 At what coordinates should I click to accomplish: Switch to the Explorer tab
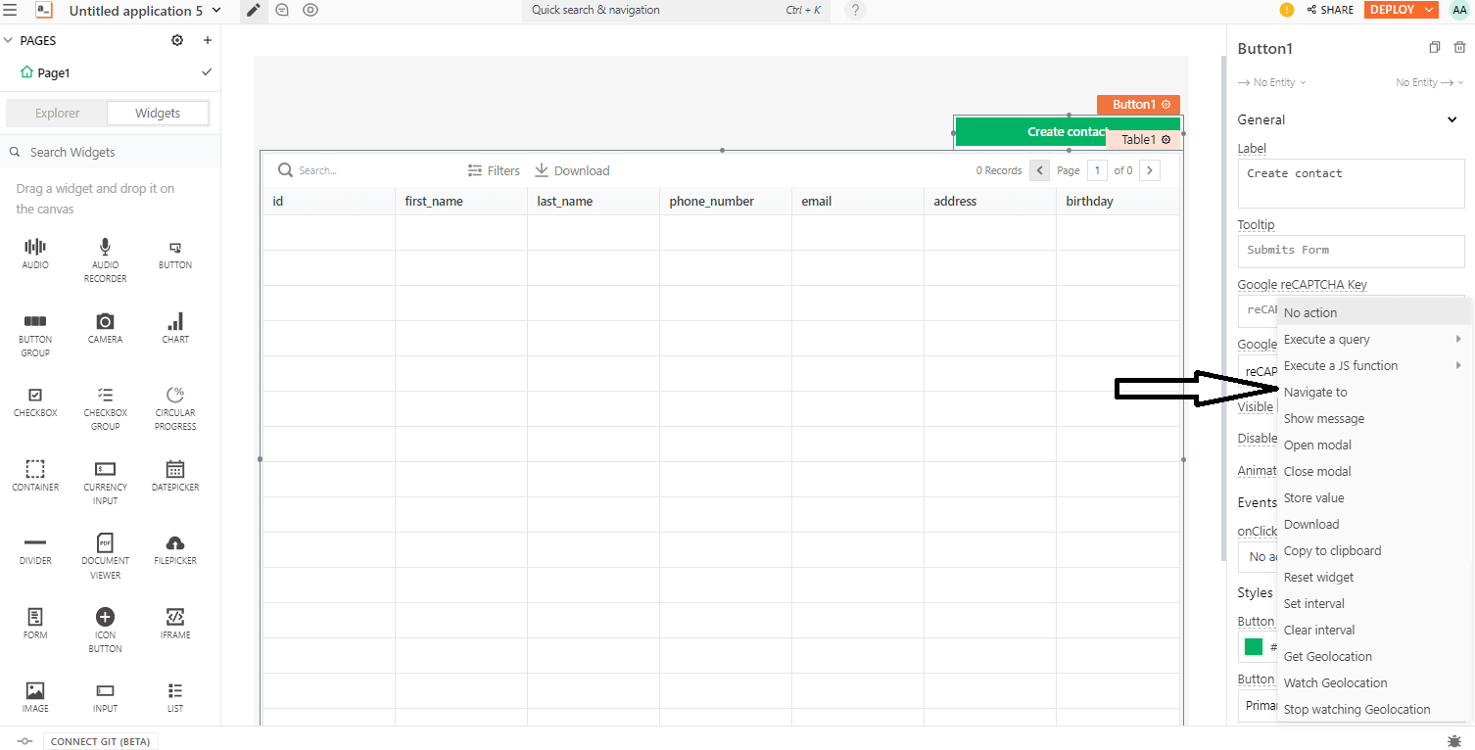click(58, 114)
